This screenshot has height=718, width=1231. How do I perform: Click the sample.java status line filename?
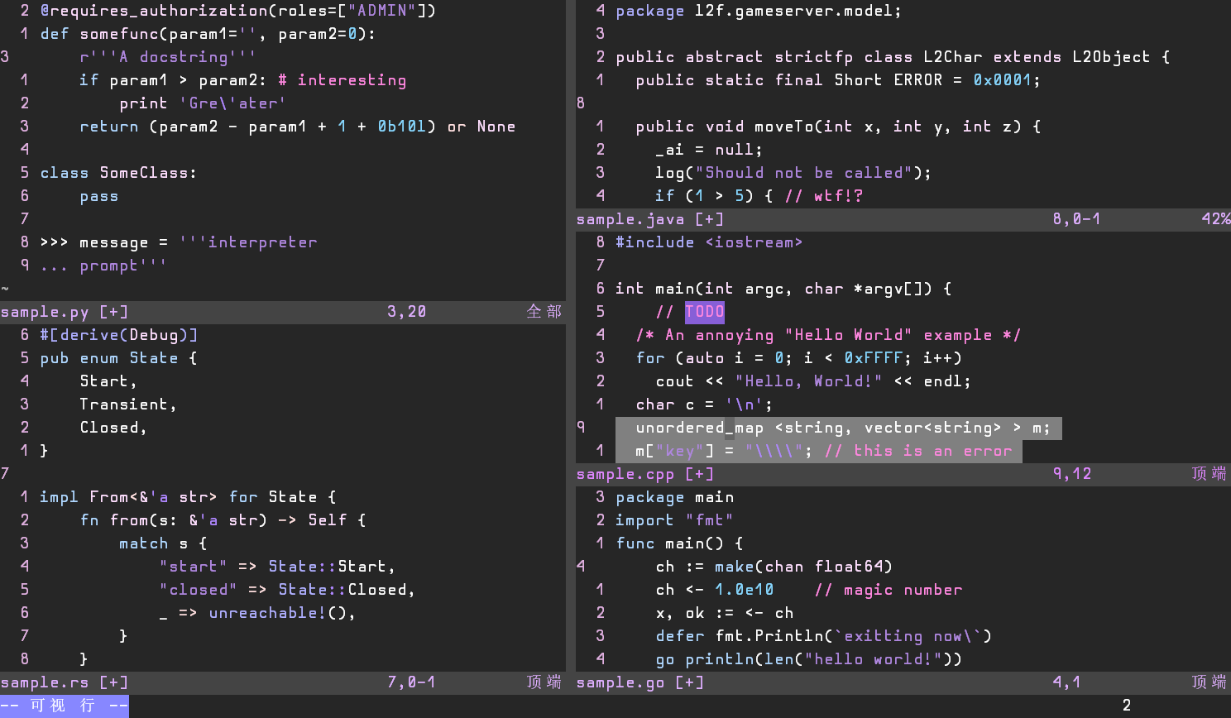coord(630,219)
